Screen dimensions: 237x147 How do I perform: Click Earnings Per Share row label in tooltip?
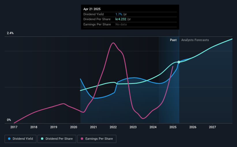tap(97, 24)
